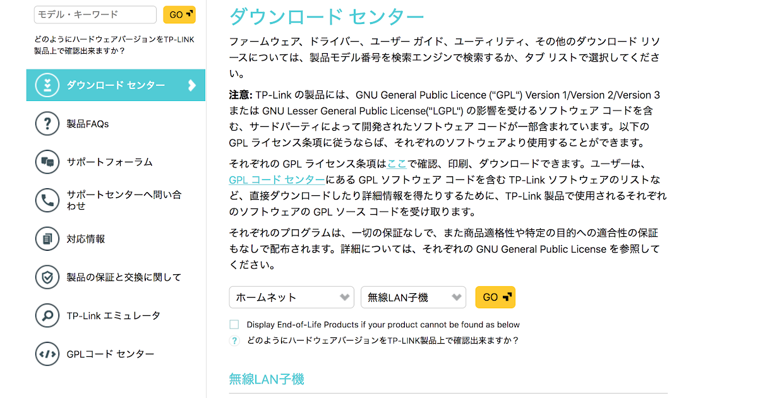Click the yellow GO button beside search field

pos(179,15)
